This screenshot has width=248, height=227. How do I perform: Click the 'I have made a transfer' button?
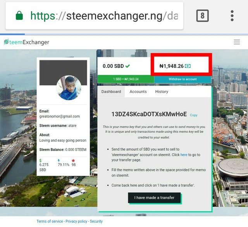click(154, 198)
